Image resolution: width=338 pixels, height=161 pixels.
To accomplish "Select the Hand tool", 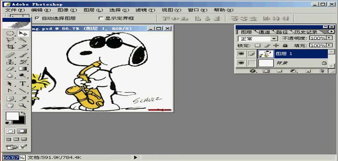I will click(x=10, y=105).
